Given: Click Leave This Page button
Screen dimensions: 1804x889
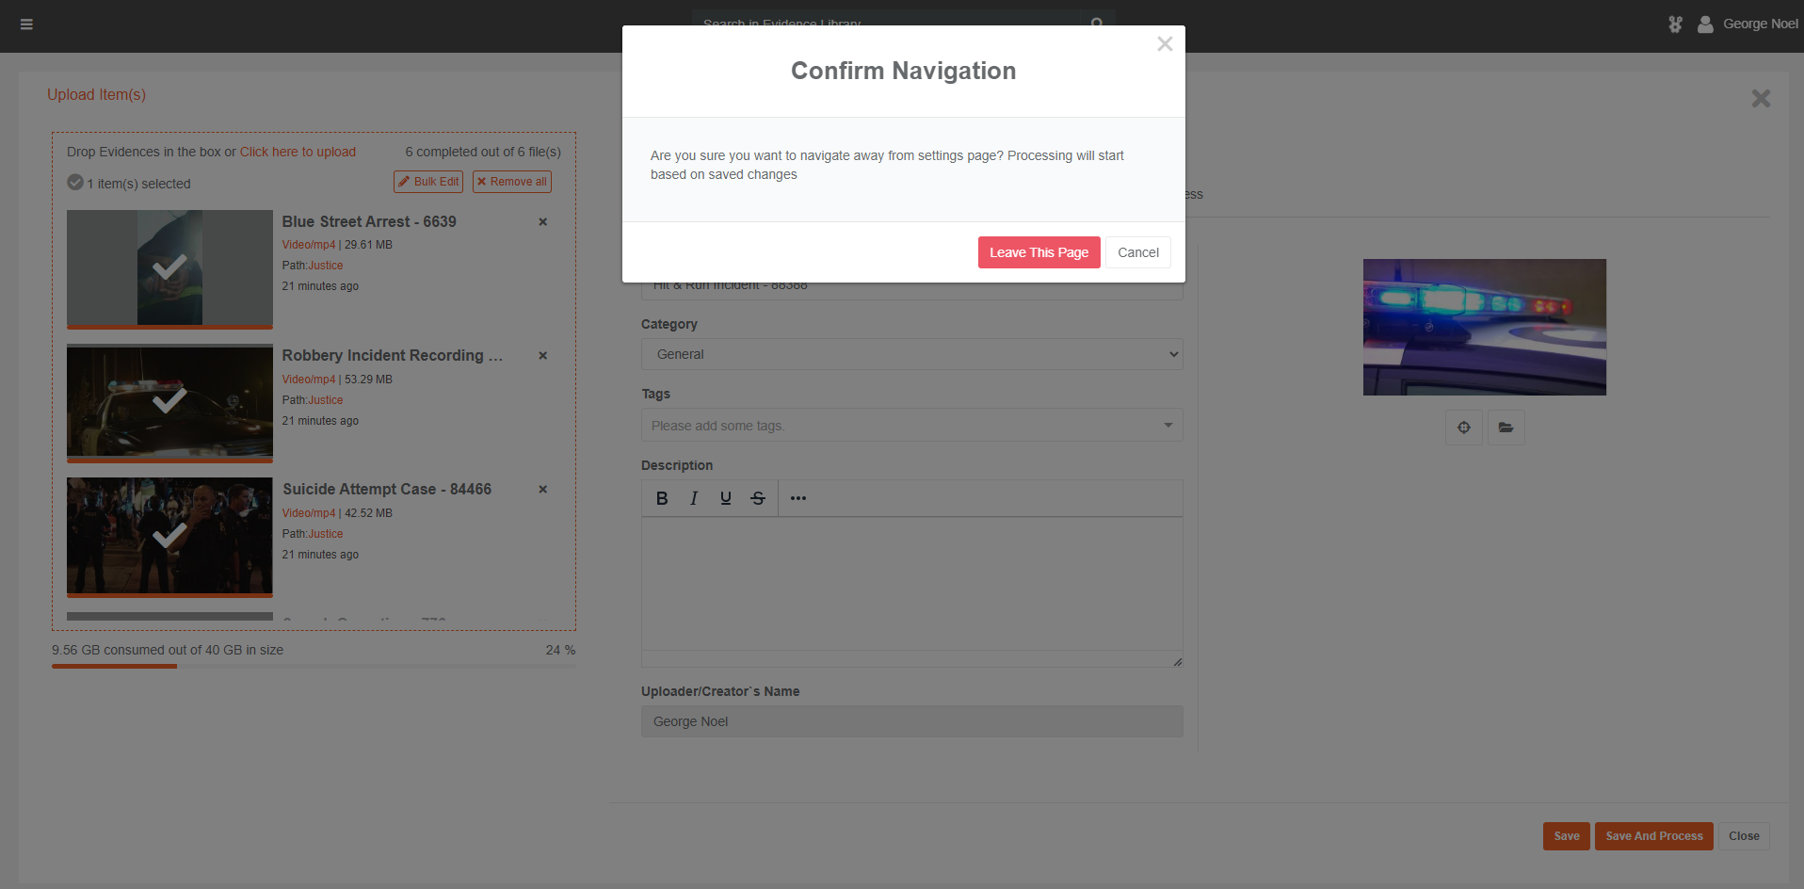Looking at the screenshot, I should tap(1039, 252).
